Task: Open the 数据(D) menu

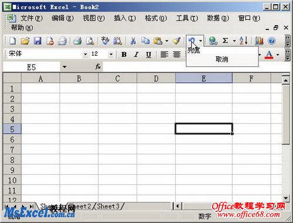Action: click(218, 18)
